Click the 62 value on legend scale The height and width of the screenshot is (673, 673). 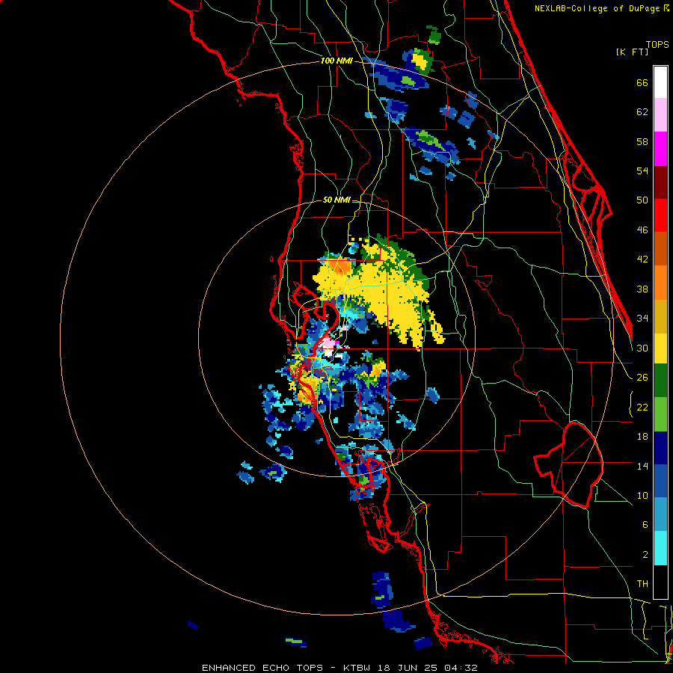pos(642,112)
